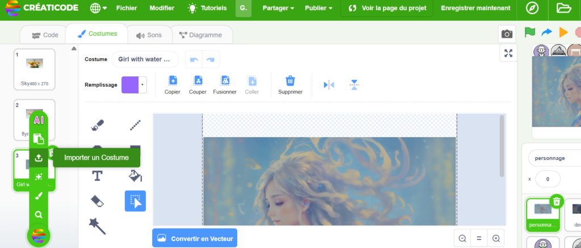Click the blue step arrow icon
The image size is (581, 248).
click(x=546, y=32)
